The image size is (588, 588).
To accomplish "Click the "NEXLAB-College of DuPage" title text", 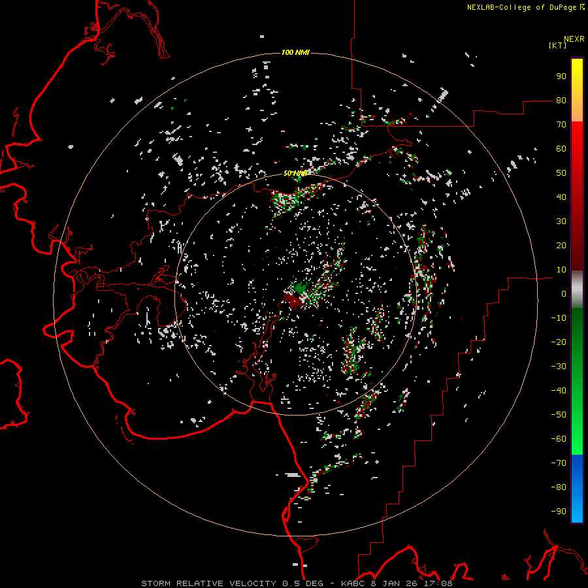I will point(521,7).
